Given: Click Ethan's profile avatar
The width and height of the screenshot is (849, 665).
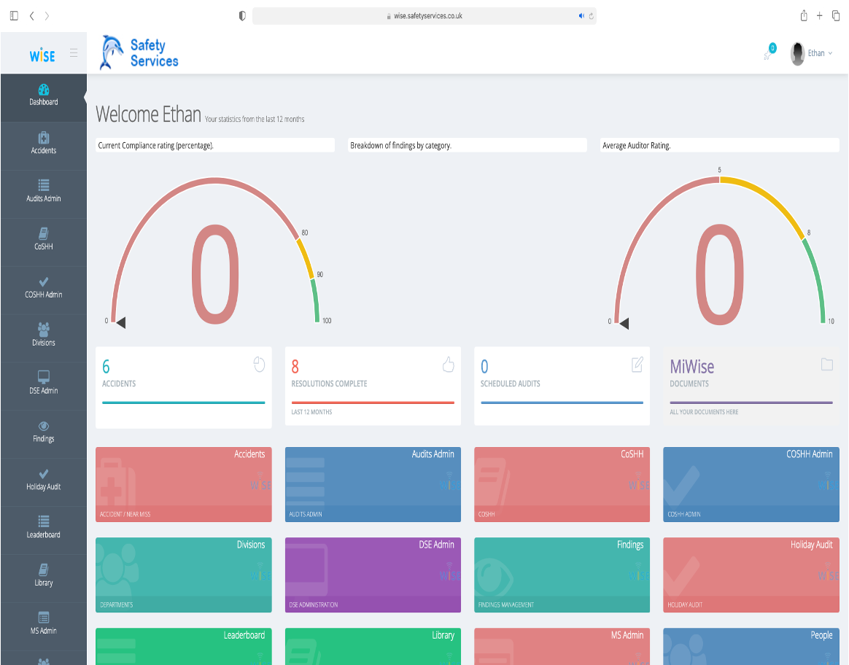Looking at the screenshot, I should tap(797, 53).
